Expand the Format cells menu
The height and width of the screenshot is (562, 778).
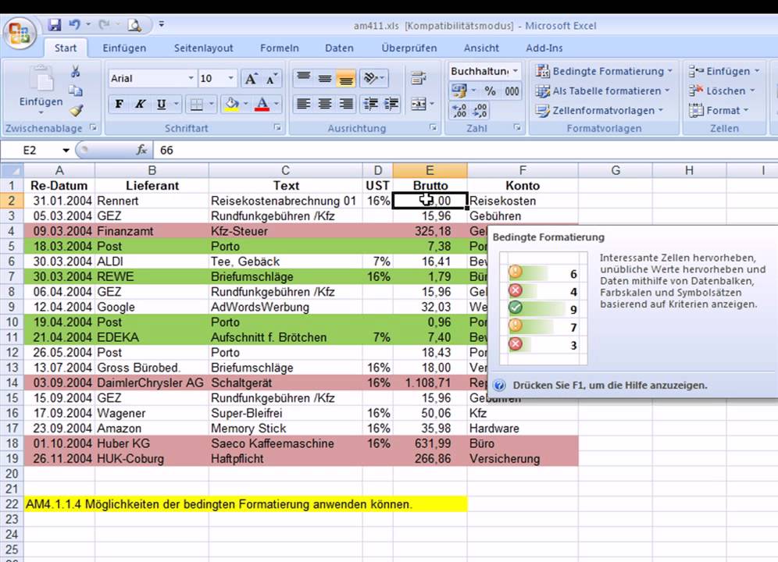719,111
